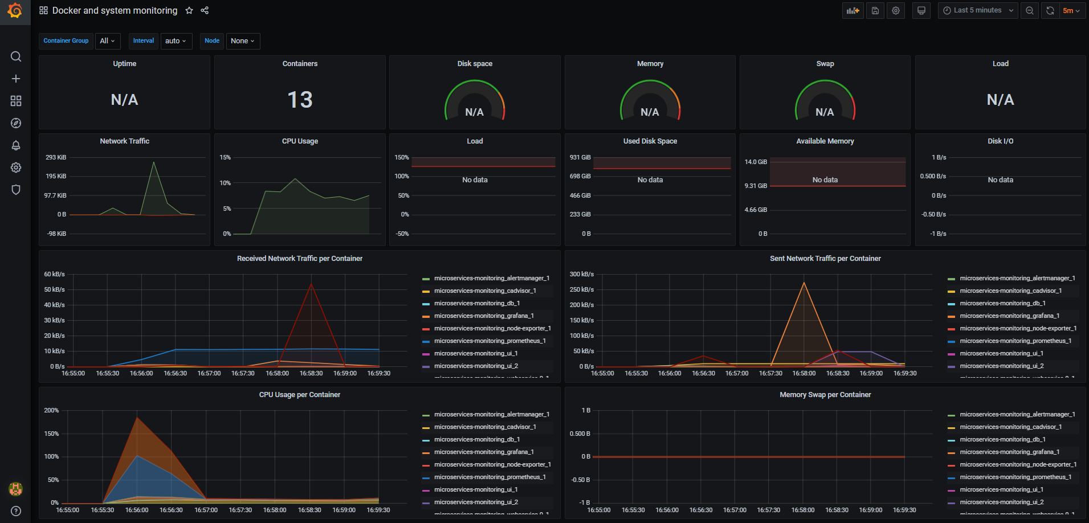The height and width of the screenshot is (523, 1089).
Task: Toggle db_1 series in CPU Usage legend
Action: coord(477,440)
